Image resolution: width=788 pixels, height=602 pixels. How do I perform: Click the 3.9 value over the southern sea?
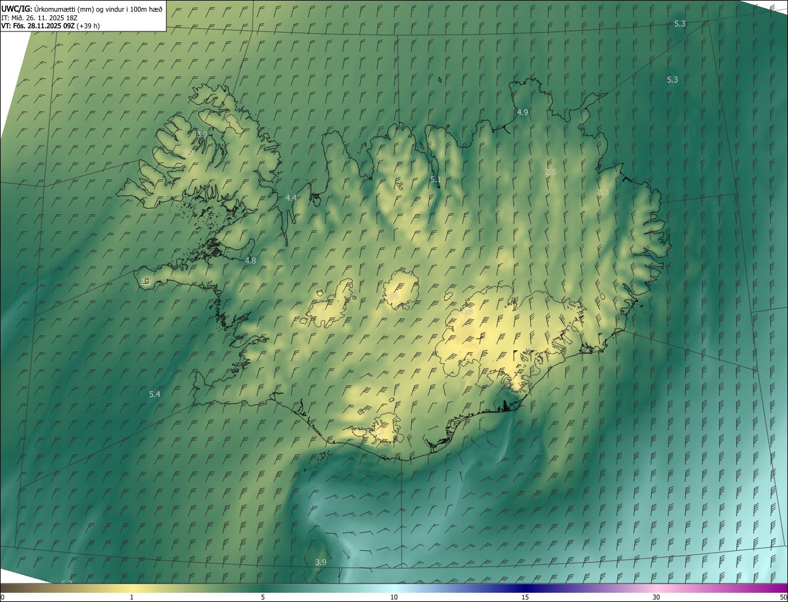tap(321, 562)
